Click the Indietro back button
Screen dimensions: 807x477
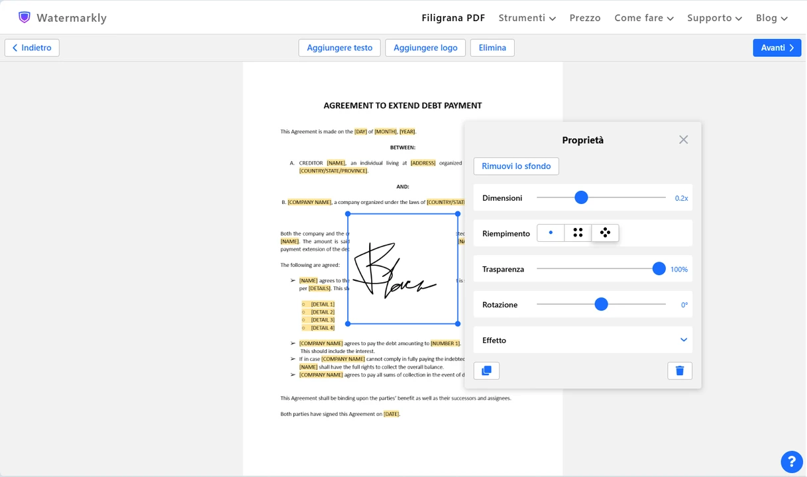tap(32, 48)
